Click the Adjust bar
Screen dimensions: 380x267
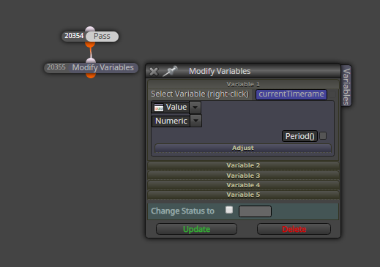tap(243, 148)
